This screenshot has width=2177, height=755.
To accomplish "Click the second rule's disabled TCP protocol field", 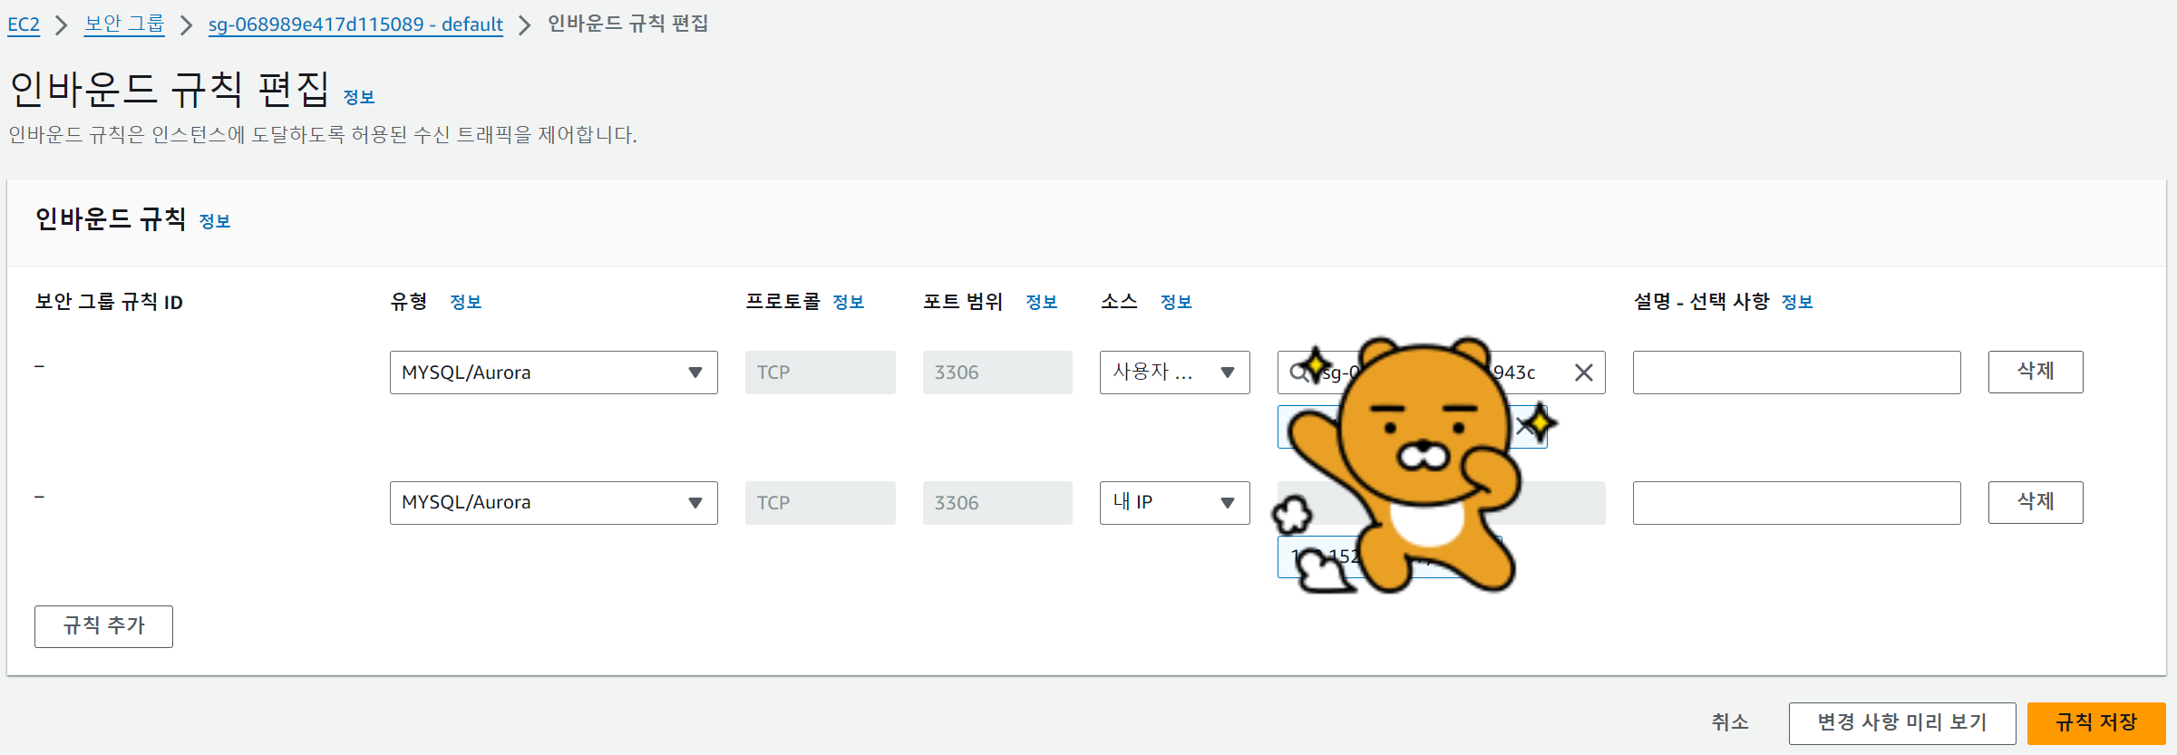I will tap(821, 503).
